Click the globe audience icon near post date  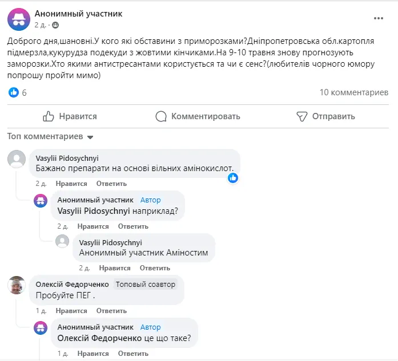(x=55, y=25)
